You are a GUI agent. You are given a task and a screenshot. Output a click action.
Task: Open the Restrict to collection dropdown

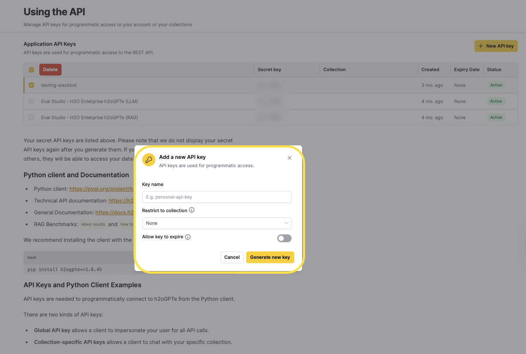click(217, 223)
